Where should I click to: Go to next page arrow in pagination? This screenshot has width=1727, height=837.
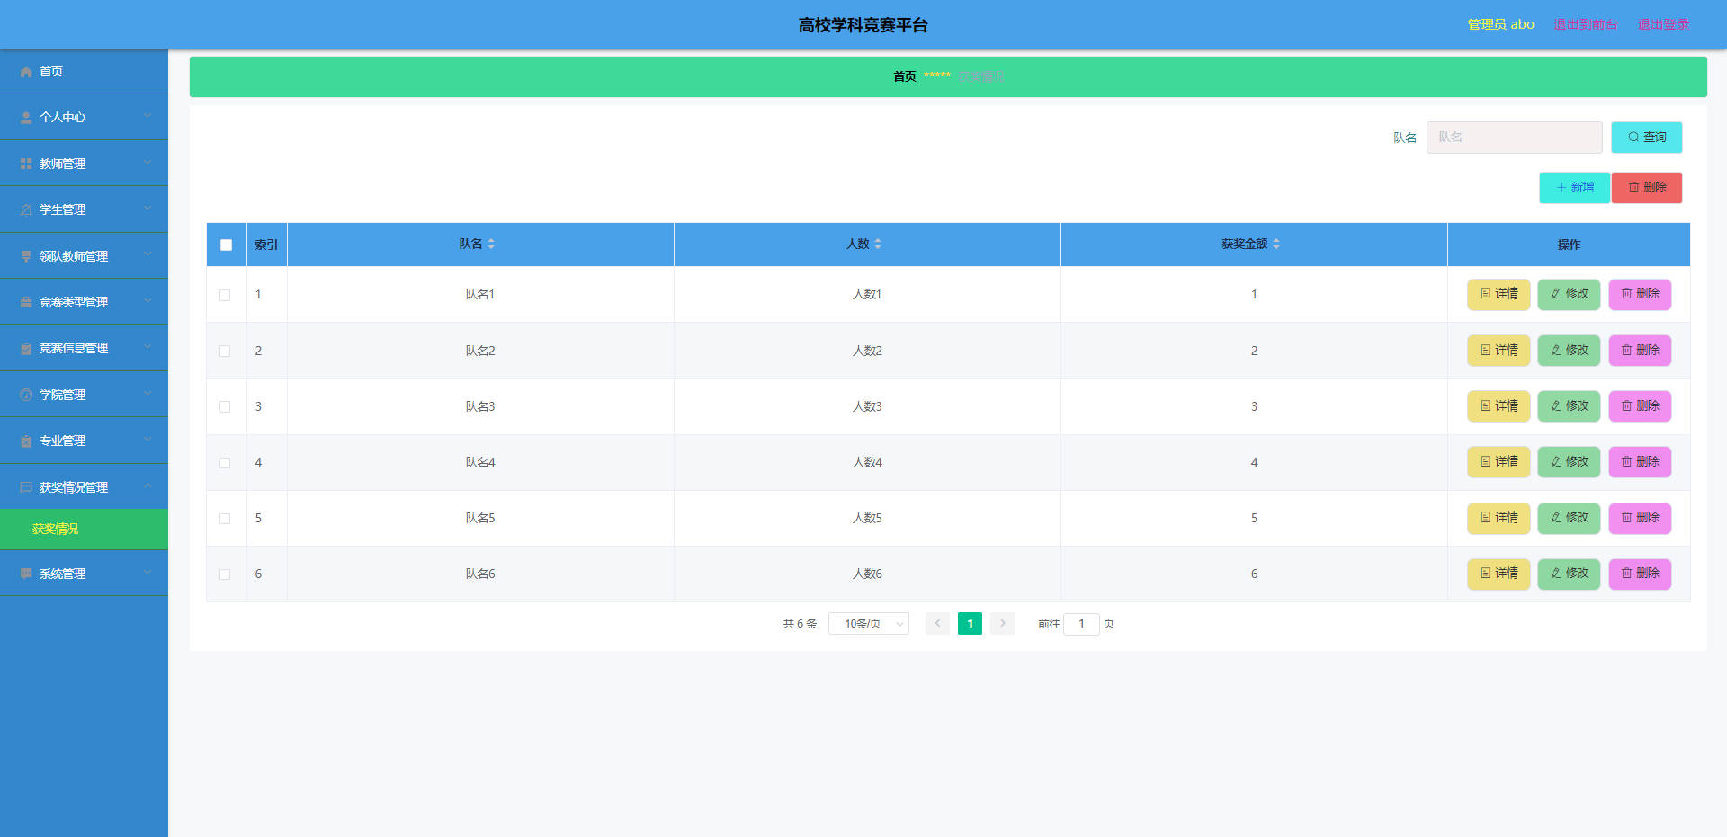click(x=1002, y=624)
